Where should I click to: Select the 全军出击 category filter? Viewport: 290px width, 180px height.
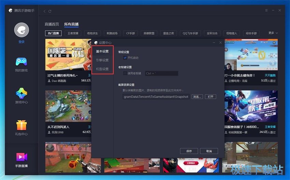click(212, 33)
